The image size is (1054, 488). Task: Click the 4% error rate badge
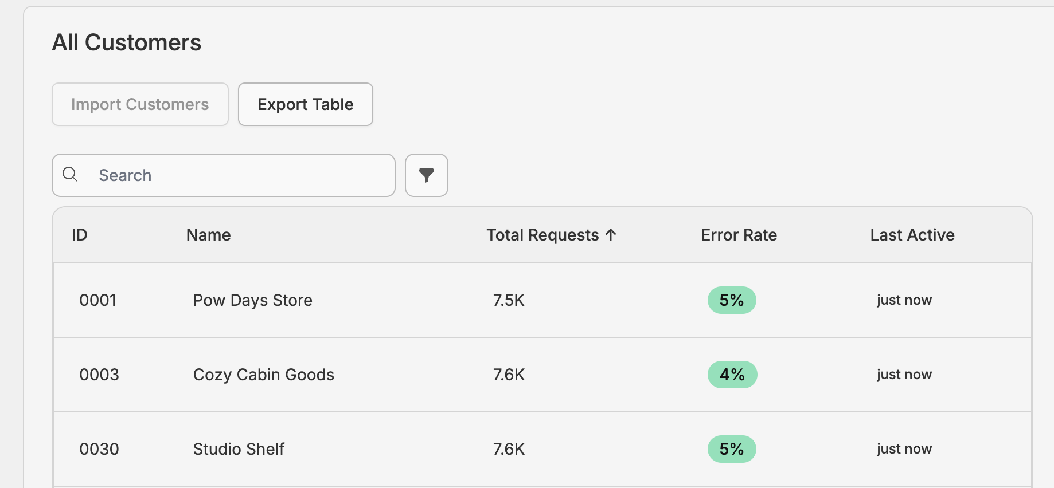pos(732,375)
